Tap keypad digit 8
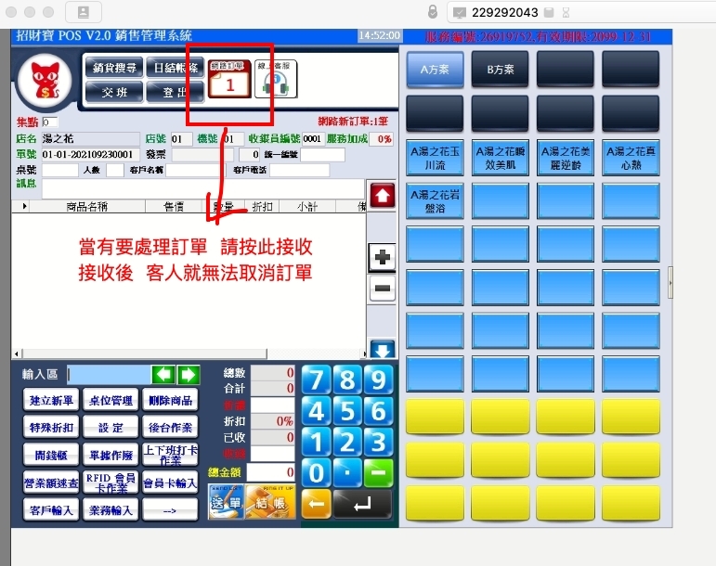This screenshot has width=716, height=566. click(x=347, y=379)
